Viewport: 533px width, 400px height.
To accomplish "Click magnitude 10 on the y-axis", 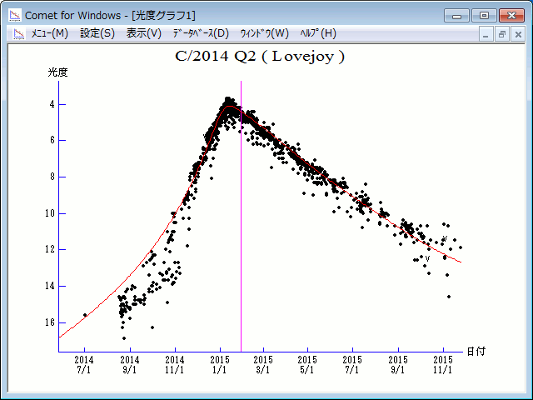I will pyautogui.click(x=50, y=213).
